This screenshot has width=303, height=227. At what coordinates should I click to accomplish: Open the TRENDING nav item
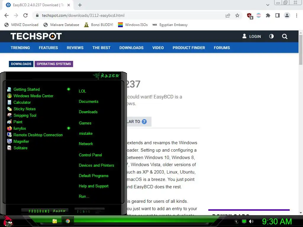pyautogui.click(x=20, y=48)
